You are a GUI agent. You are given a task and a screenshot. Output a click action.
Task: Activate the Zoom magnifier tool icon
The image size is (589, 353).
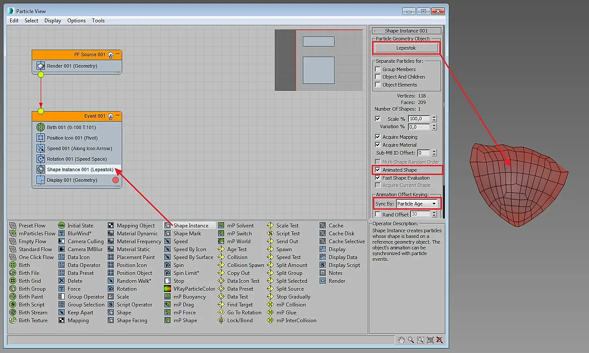coord(411,340)
